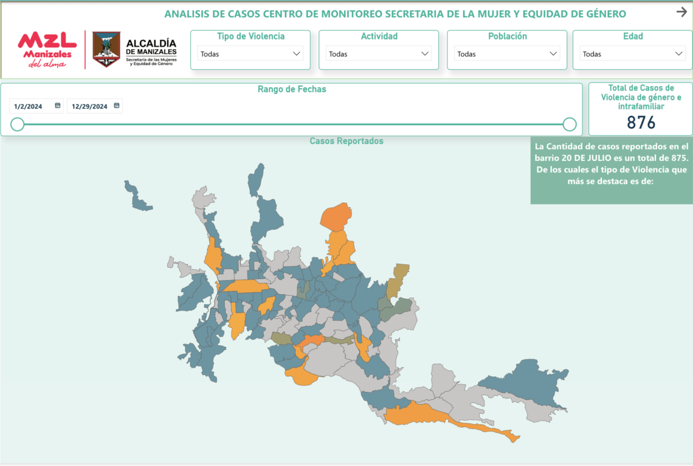The height and width of the screenshot is (466, 693).
Task: Select the isolated blue northwestern island region
Action: pyautogui.click(x=138, y=197)
